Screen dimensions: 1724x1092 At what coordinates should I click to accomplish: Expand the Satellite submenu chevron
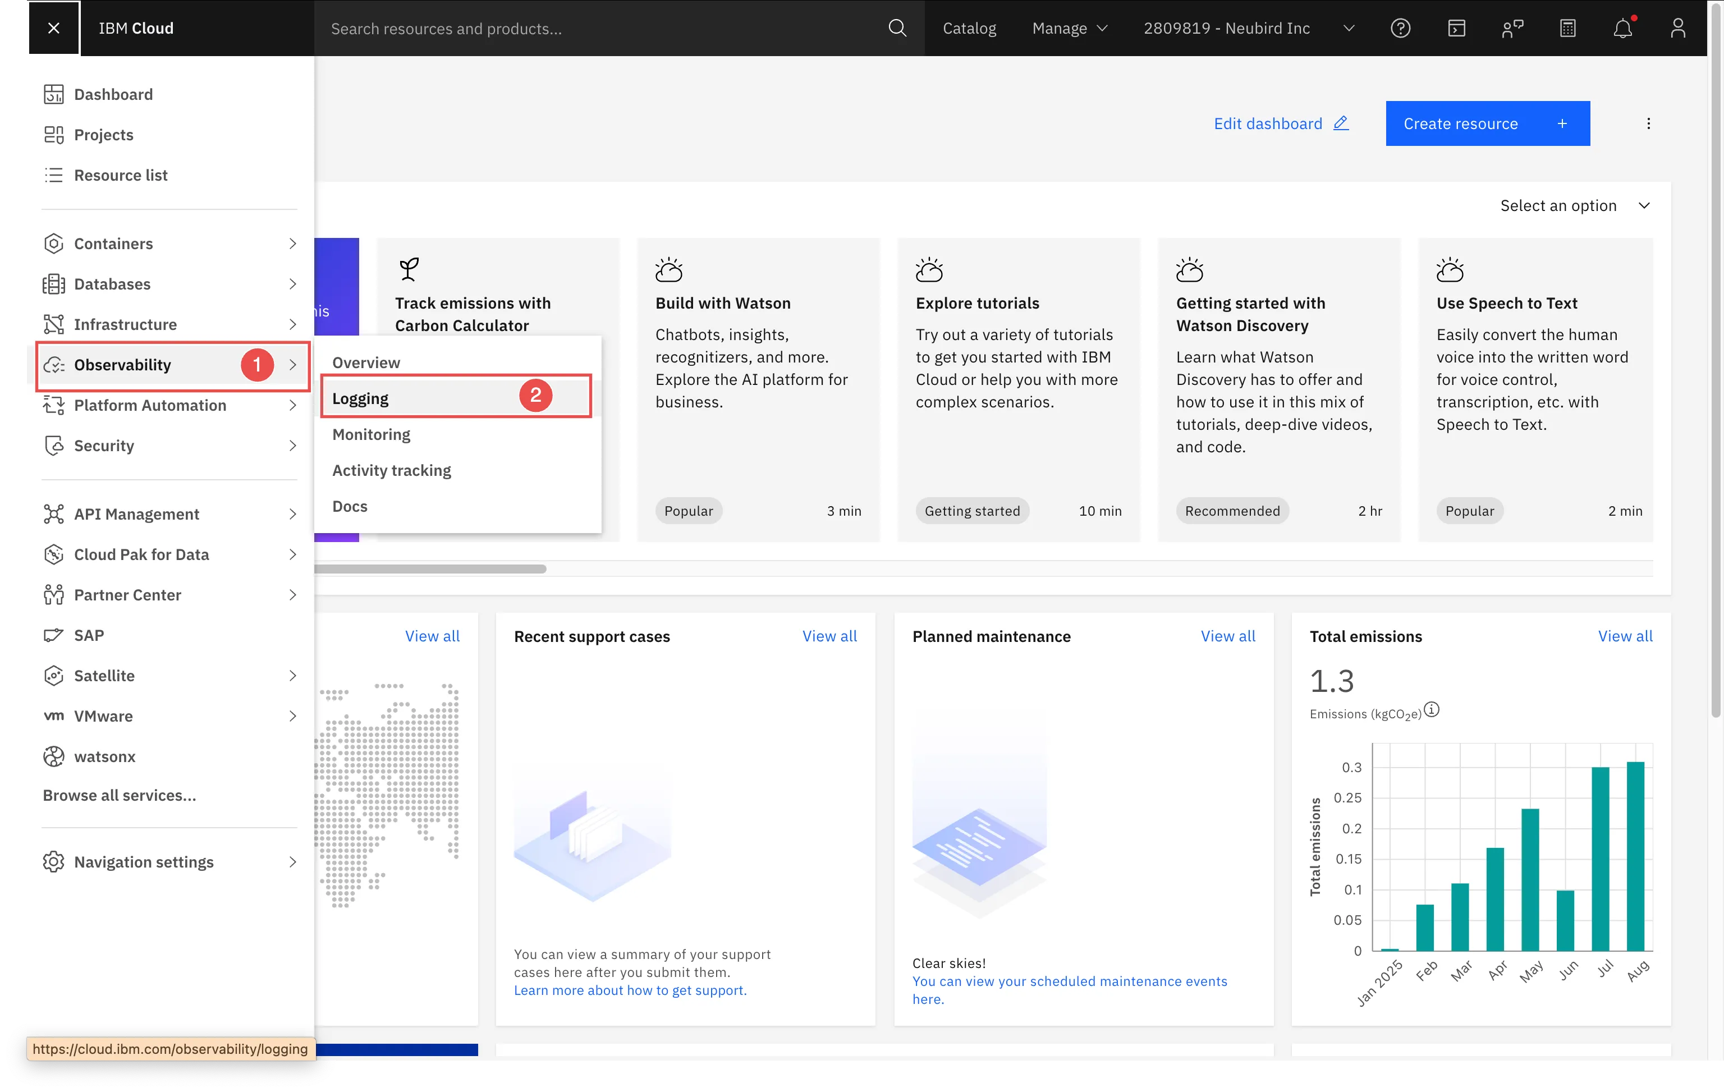pyautogui.click(x=293, y=676)
